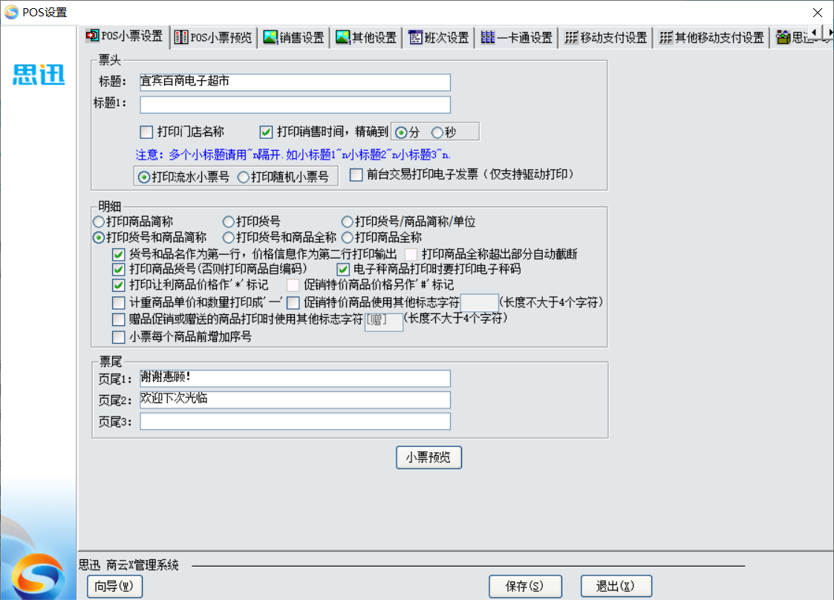This screenshot has height=600, width=834.
Task: Select 打印商品全称 radio option
Action: 347,238
